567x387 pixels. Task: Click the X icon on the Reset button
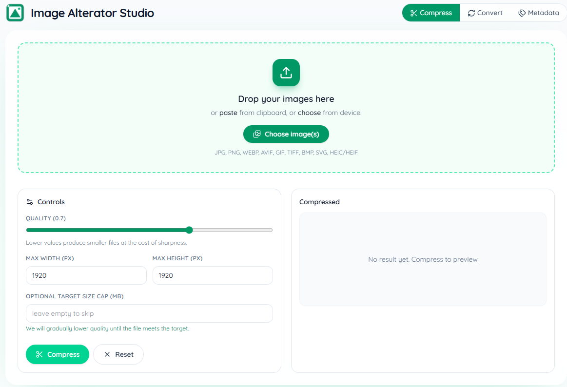click(107, 354)
